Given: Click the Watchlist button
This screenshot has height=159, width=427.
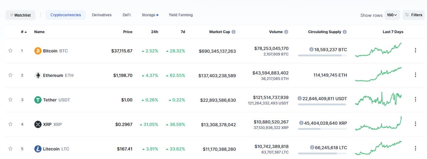Looking at the screenshot, I should pos(21,15).
